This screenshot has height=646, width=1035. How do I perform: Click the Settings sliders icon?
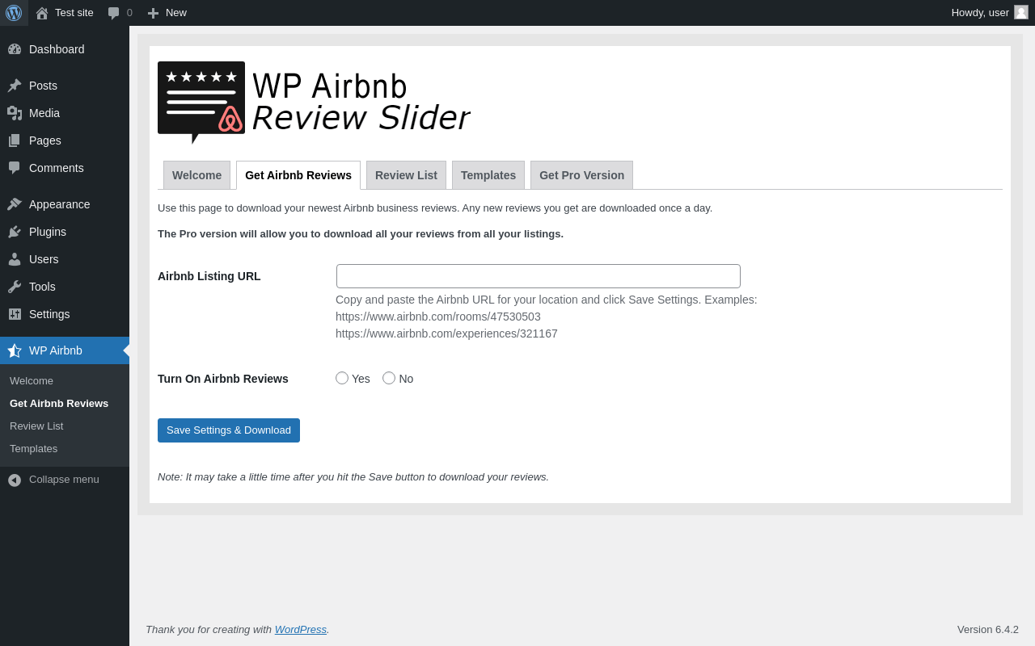15,314
